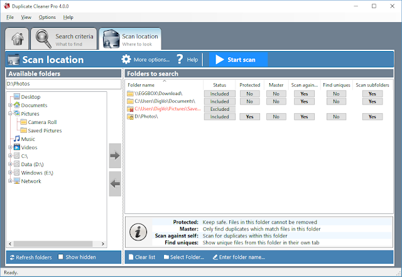This screenshot has width=402, height=277.
Task: Open the View menu
Action: (26, 17)
